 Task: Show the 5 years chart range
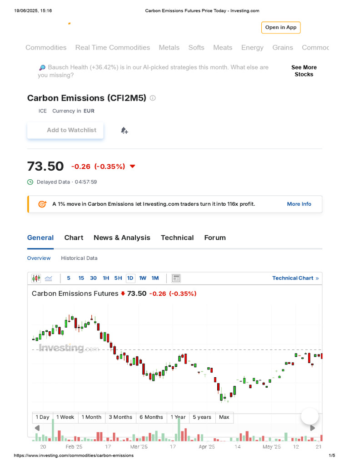coord(202,417)
